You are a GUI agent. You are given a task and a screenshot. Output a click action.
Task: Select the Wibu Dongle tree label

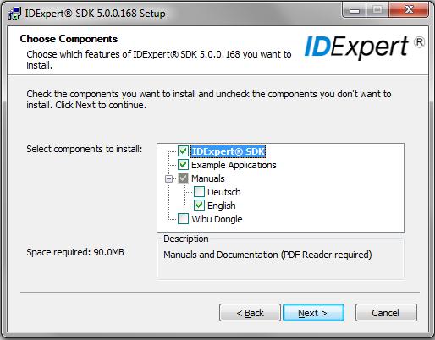click(x=217, y=219)
